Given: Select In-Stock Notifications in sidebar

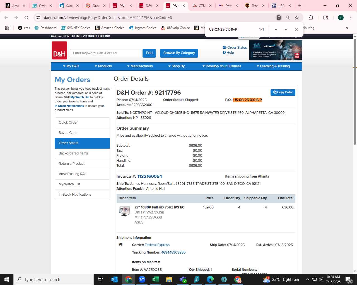Looking at the screenshot, I should click(82, 195).
